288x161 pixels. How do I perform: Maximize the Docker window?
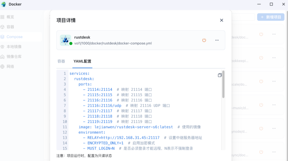(x=271, y=4)
